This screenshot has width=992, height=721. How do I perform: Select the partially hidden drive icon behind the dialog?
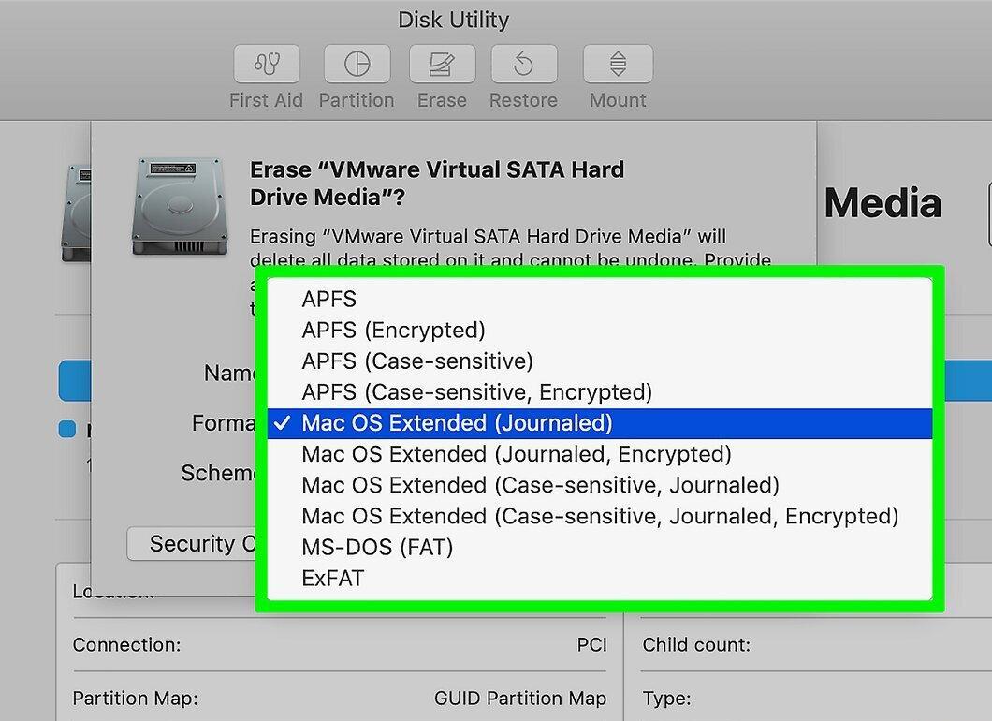[x=76, y=213]
